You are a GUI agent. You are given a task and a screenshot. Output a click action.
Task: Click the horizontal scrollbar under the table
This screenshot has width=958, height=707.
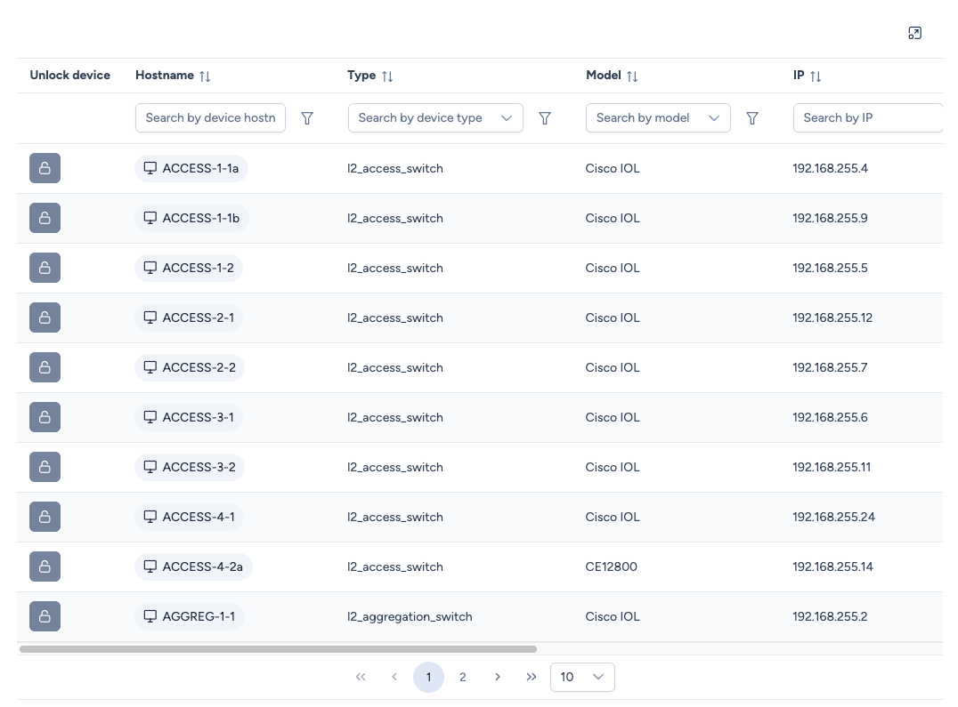click(278, 649)
